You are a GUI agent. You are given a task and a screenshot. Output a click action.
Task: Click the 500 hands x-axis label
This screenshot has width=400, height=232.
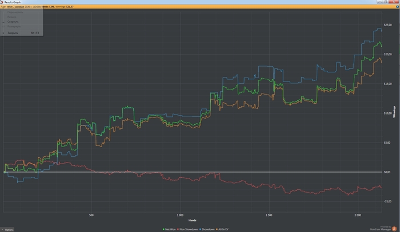tap(91, 215)
